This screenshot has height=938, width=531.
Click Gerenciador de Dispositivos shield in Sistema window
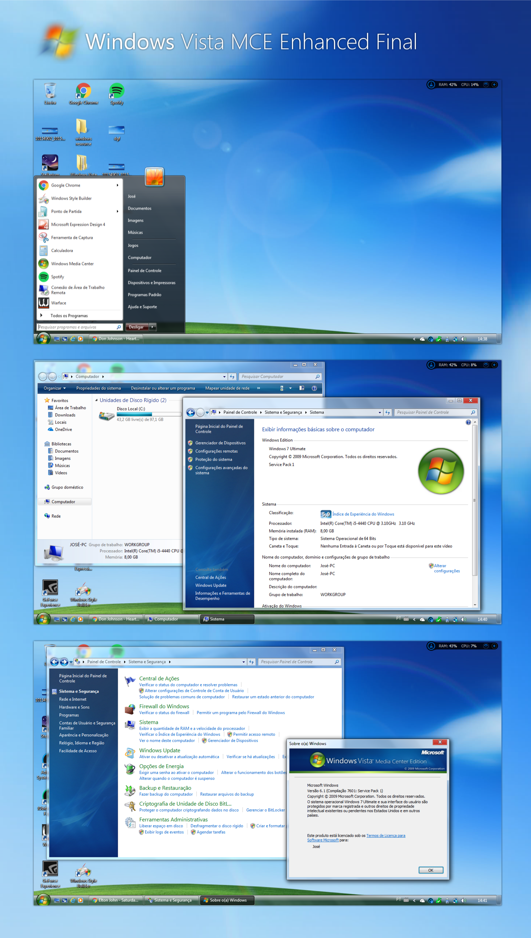pos(190,443)
